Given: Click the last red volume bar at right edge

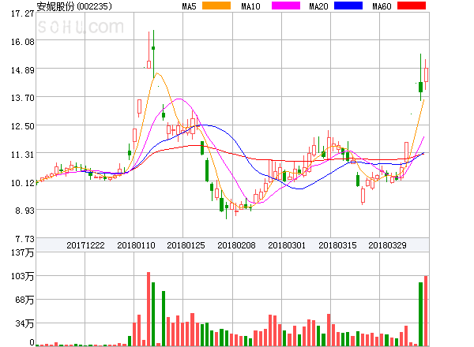Looking at the screenshot, I should tap(426, 311).
